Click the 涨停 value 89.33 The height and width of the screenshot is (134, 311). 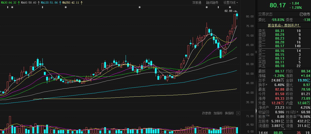pyautogui.click(x=280, y=98)
